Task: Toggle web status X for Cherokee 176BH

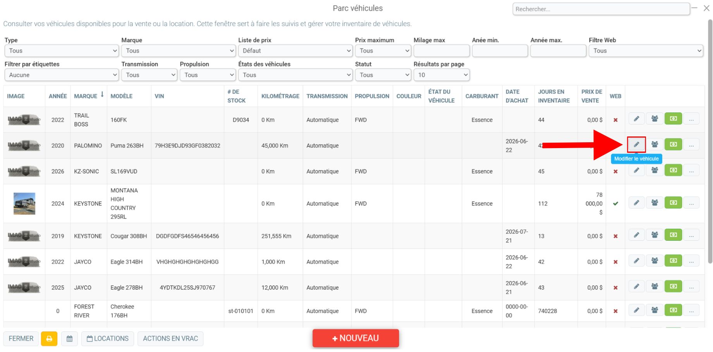Action: point(615,311)
